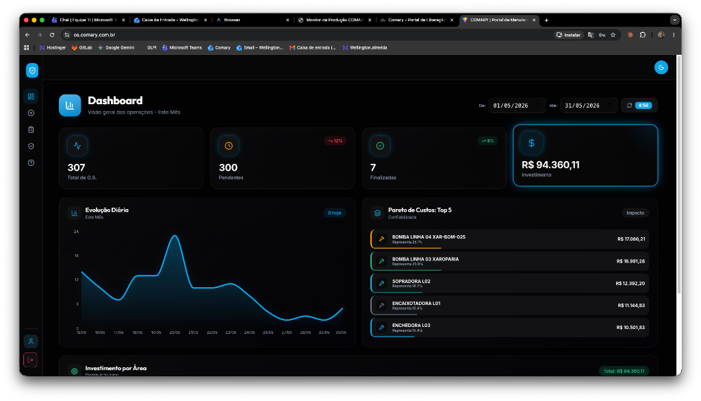
Task: Click the page vertical scrollbar
Action: point(679,175)
